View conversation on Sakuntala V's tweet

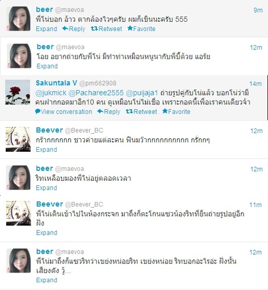63,111
